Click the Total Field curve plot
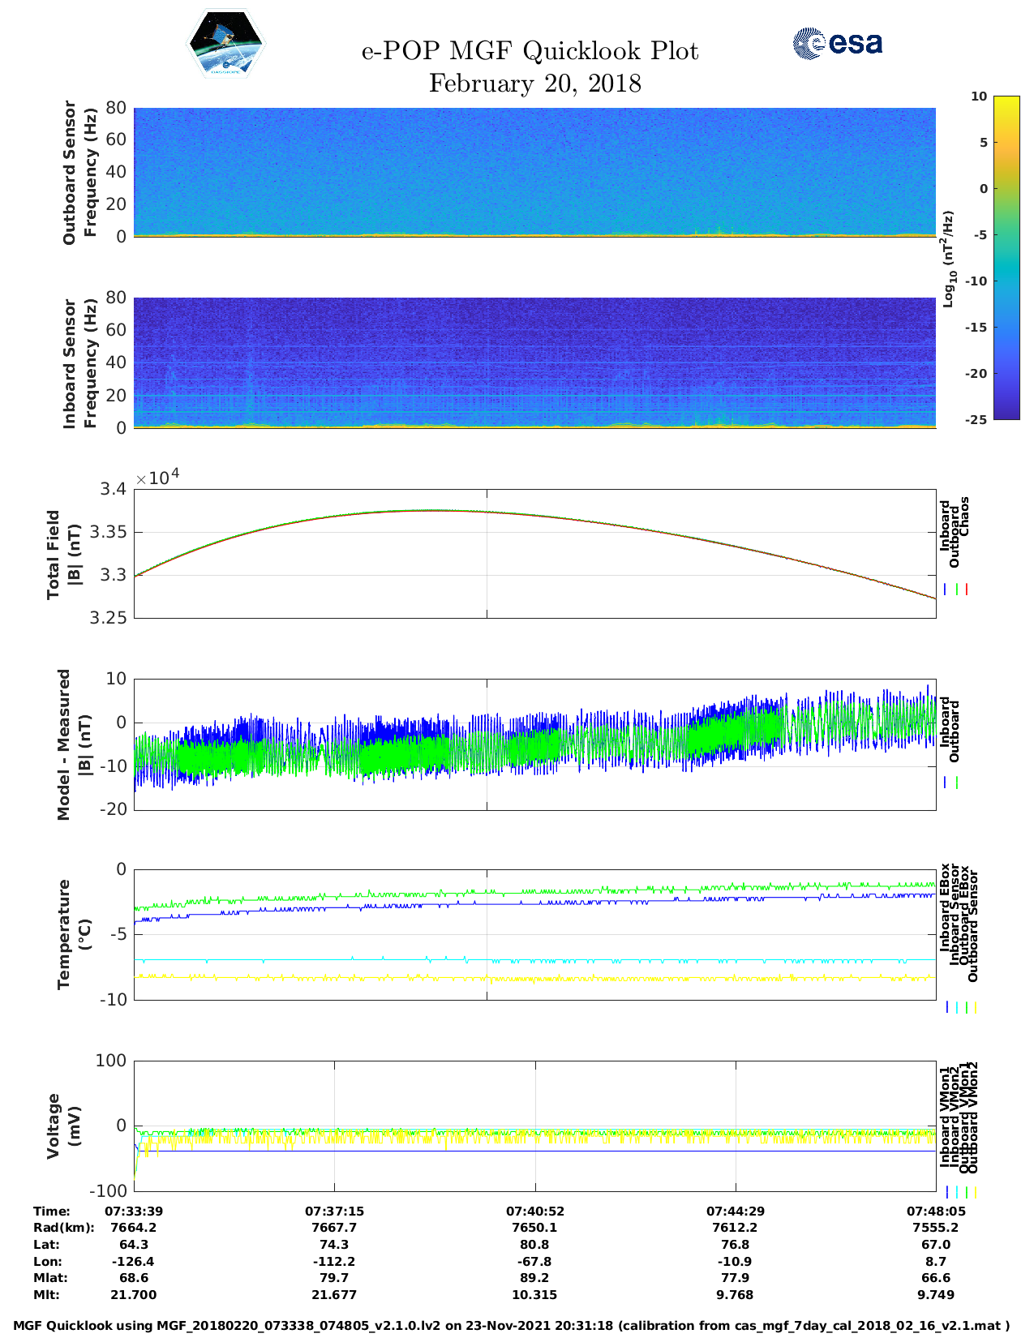Viewport: 1034px width, 1338px height. [x=534, y=553]
